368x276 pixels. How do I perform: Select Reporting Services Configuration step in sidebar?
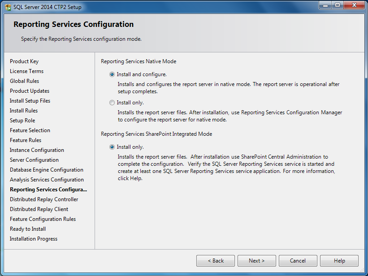48,190
